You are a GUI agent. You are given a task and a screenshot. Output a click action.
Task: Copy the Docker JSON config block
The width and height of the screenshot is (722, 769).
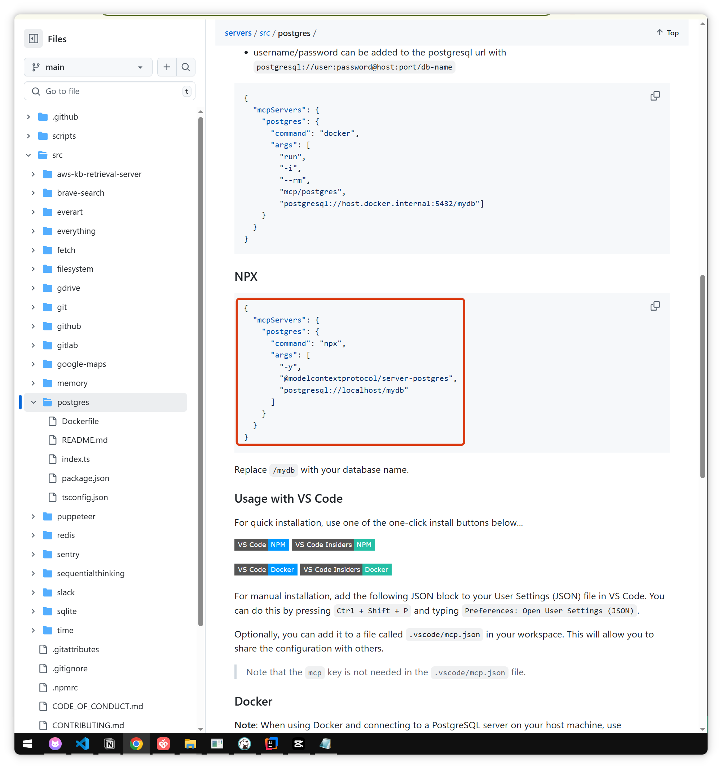655,96
